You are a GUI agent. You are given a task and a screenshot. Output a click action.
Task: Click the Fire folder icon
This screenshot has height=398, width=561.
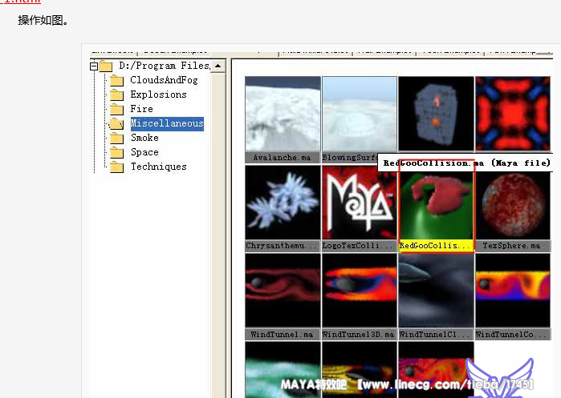pos(116,109)
